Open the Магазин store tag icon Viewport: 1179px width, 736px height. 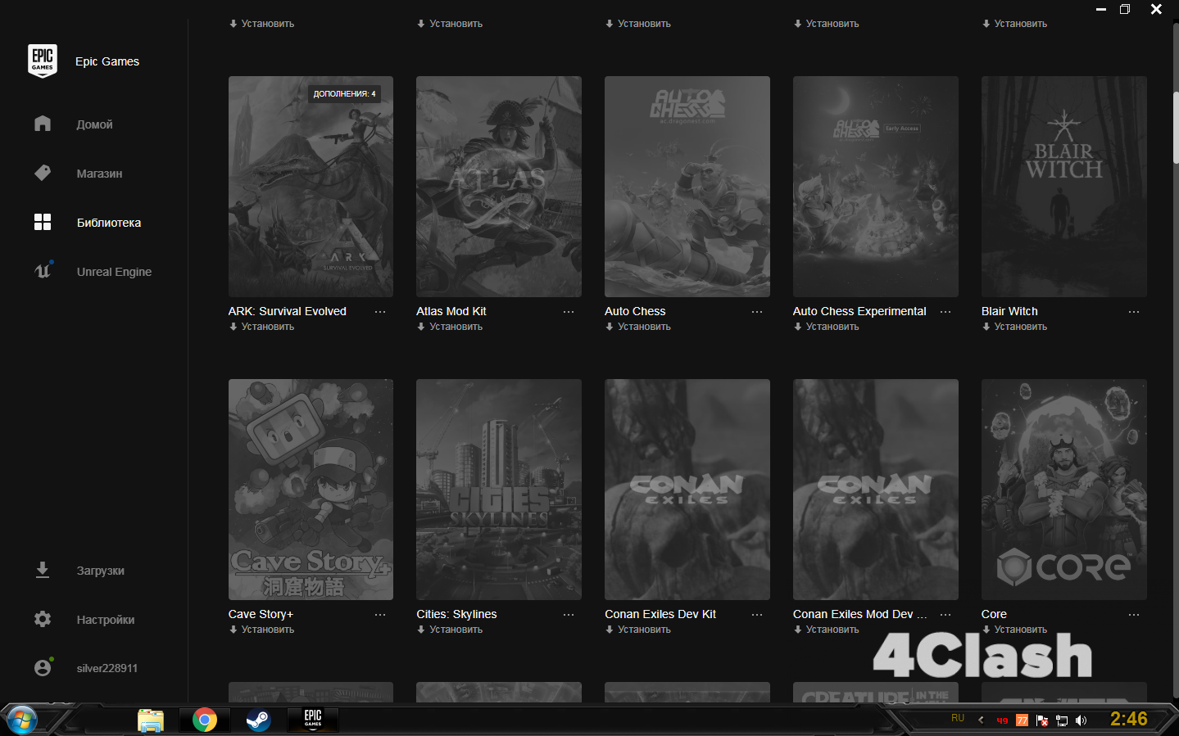tap(43, 173)
